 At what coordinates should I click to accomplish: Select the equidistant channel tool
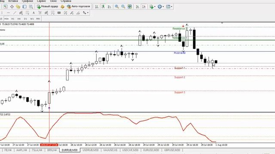pos(21,13)
